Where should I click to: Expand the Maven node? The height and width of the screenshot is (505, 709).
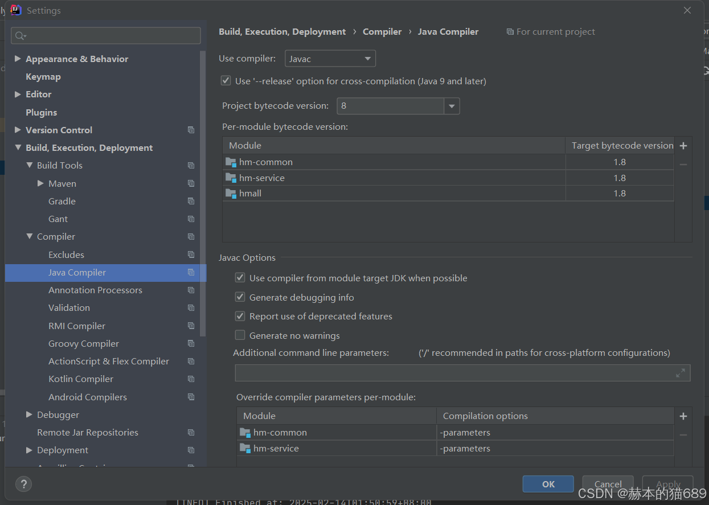pos(40,183)
